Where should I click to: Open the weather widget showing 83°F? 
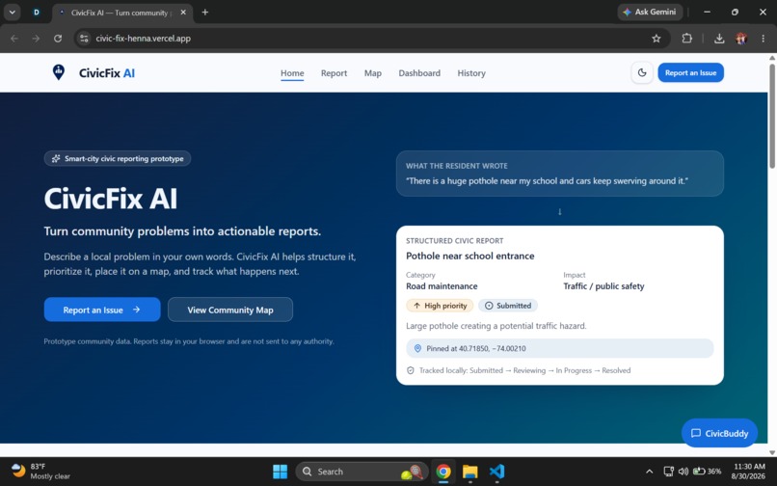tap(40, 472)
